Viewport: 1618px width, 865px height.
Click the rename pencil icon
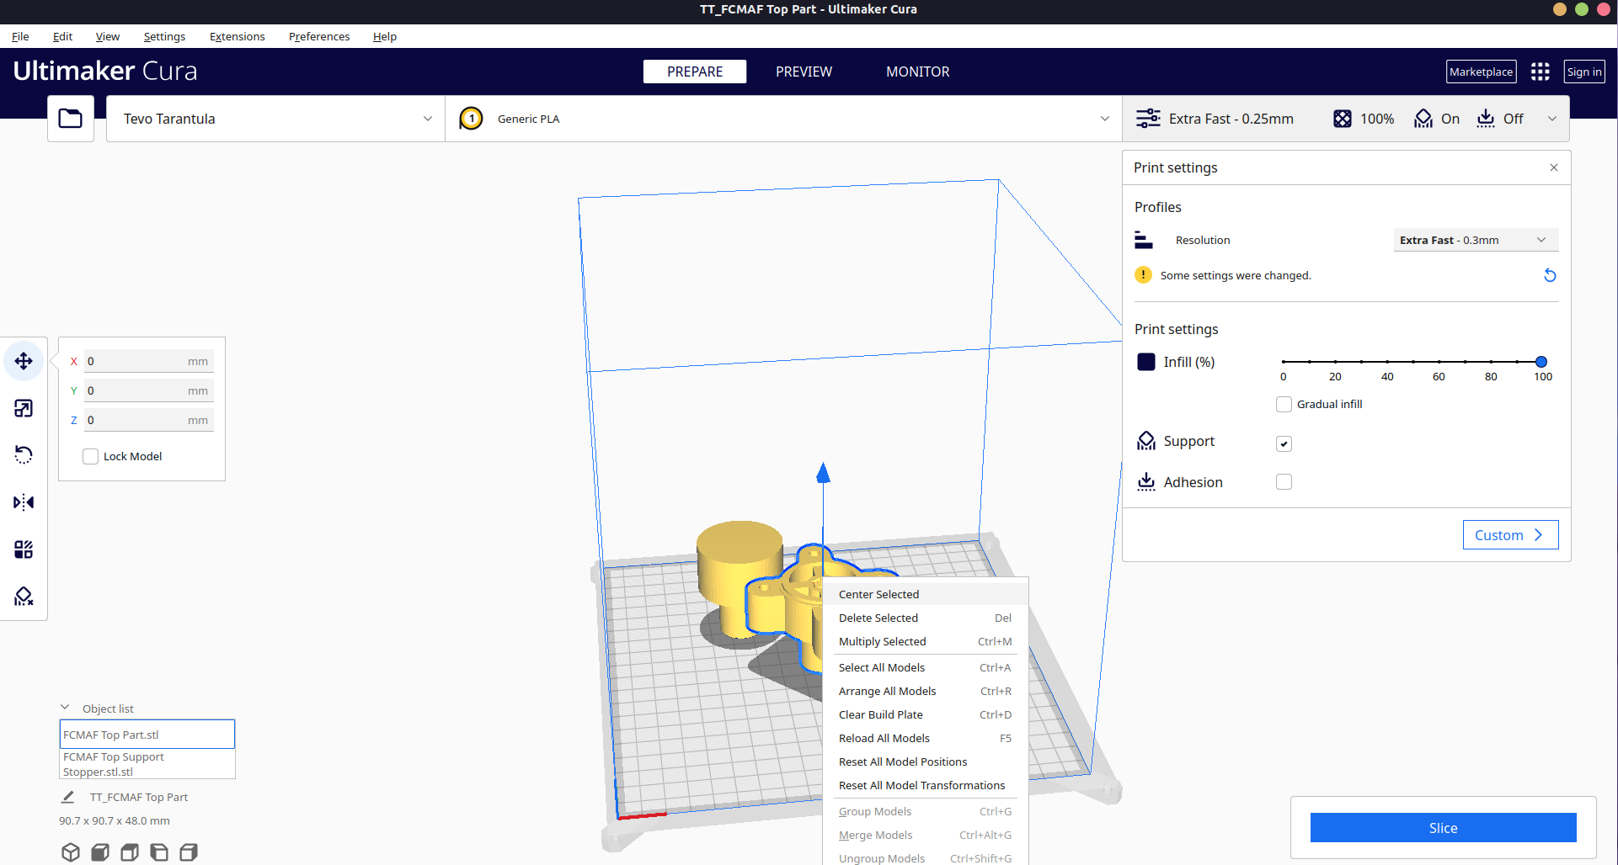tap(68, 797)
